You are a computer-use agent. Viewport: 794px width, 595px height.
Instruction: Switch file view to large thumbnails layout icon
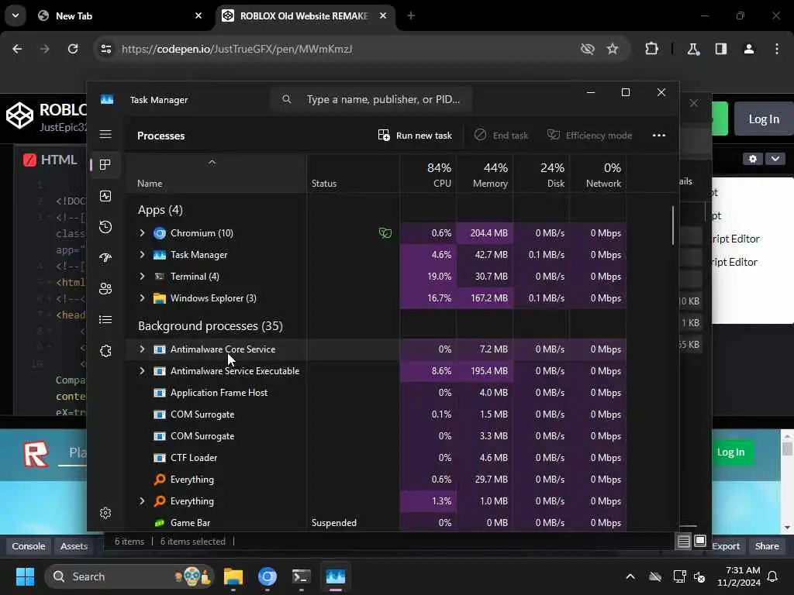700,541
